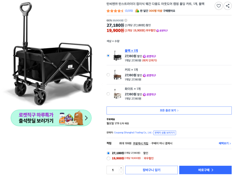Click the white wagon thumbnail image

click(117, 94)
